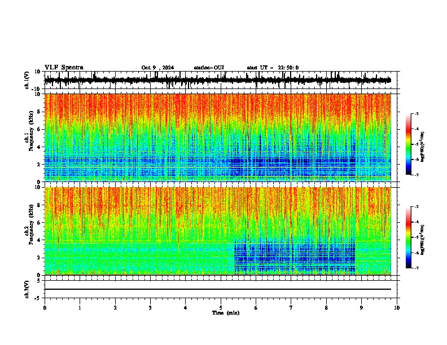Viewport: 447px width, 345px height.
Task: Click the color scale bar beside ch.1 spectrogram
Action: tap(409, 144)
